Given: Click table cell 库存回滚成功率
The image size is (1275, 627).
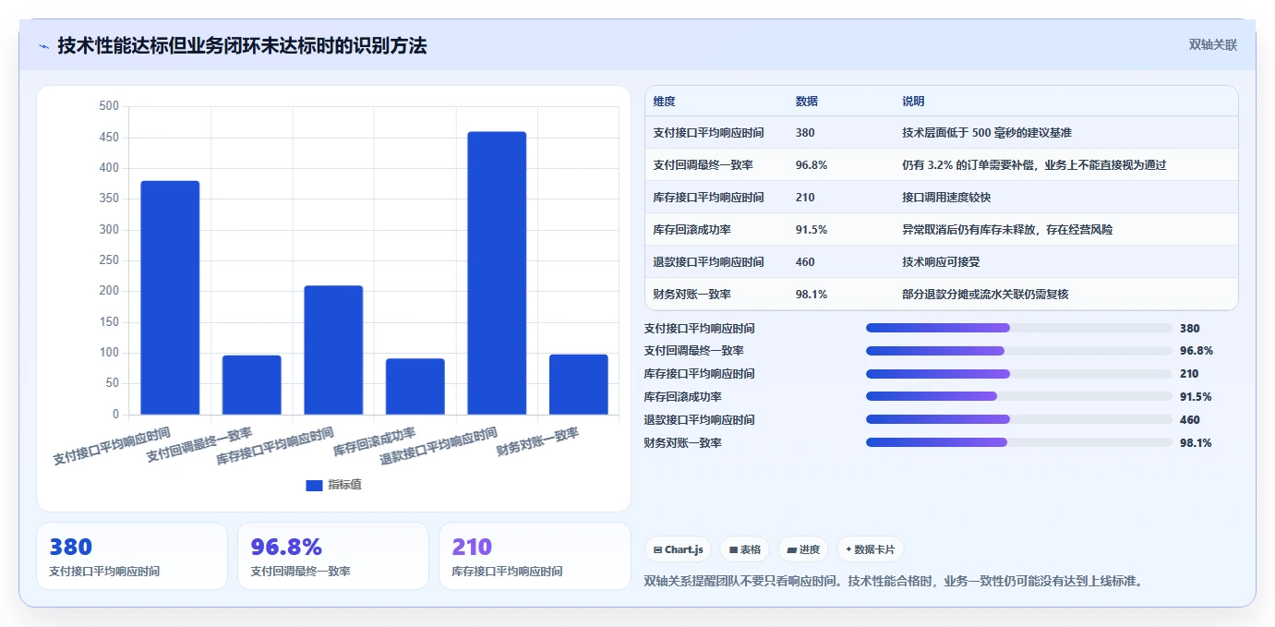Looking at the screenshot, I should click(692, 230).
